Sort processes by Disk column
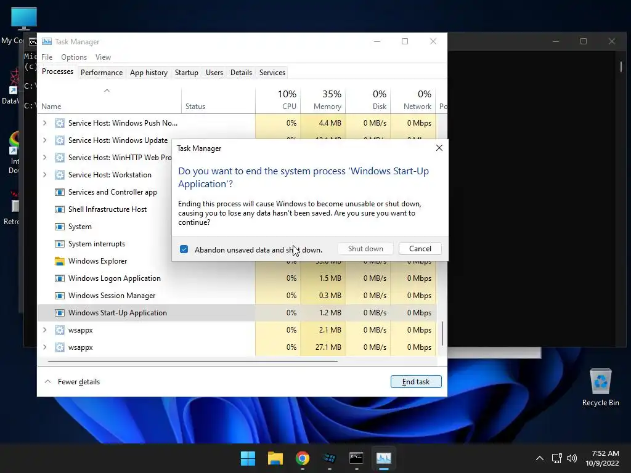This screenshot has height=473, width=631. click(x=368, y=100)
